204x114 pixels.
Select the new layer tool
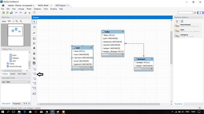[34, 38]
